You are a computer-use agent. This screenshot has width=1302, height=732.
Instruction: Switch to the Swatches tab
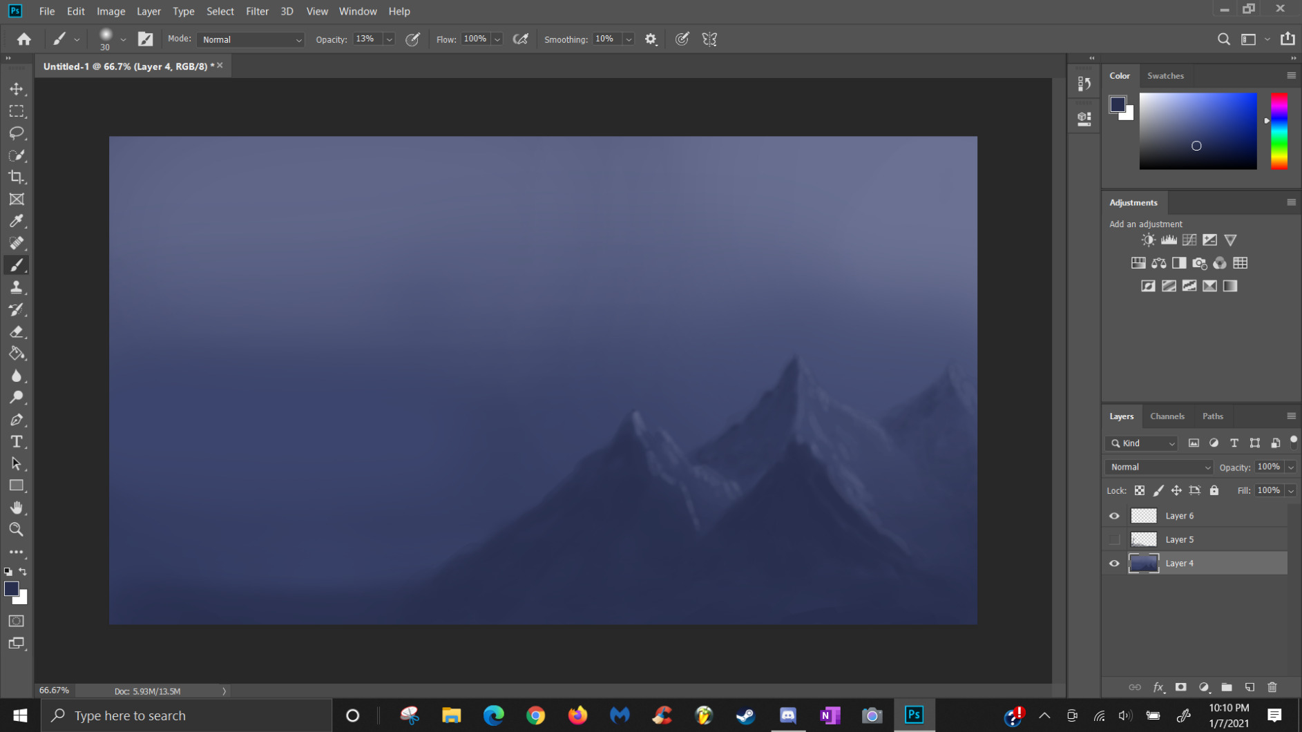[x=1165, y=76]
